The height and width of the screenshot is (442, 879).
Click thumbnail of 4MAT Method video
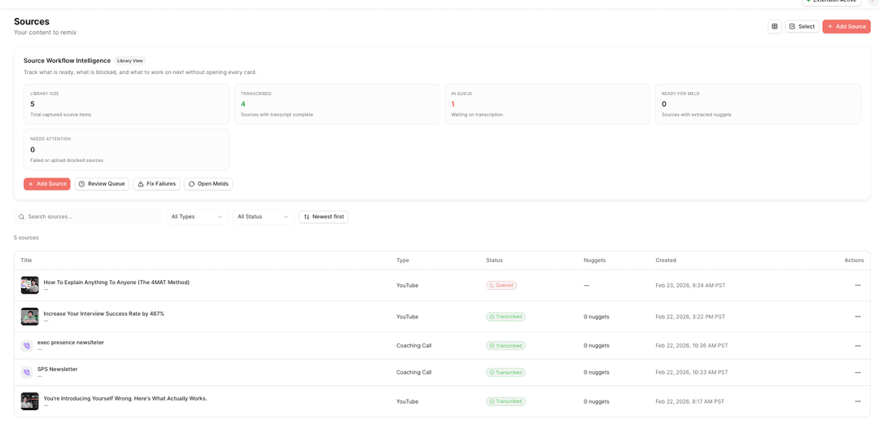tap(30, 285)
